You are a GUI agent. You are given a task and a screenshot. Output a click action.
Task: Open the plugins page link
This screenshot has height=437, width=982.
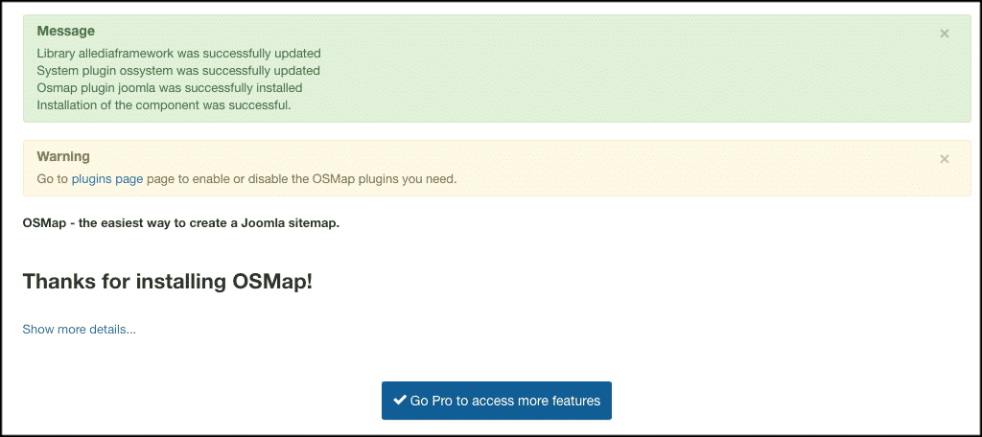pos(107,179)
